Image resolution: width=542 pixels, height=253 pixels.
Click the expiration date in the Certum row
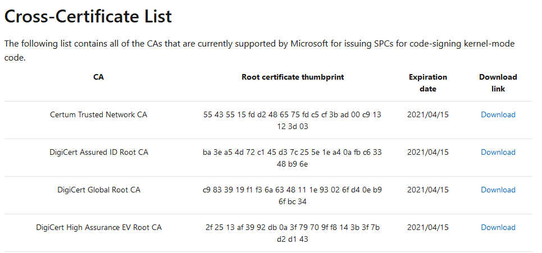click(x=427, y=114)
